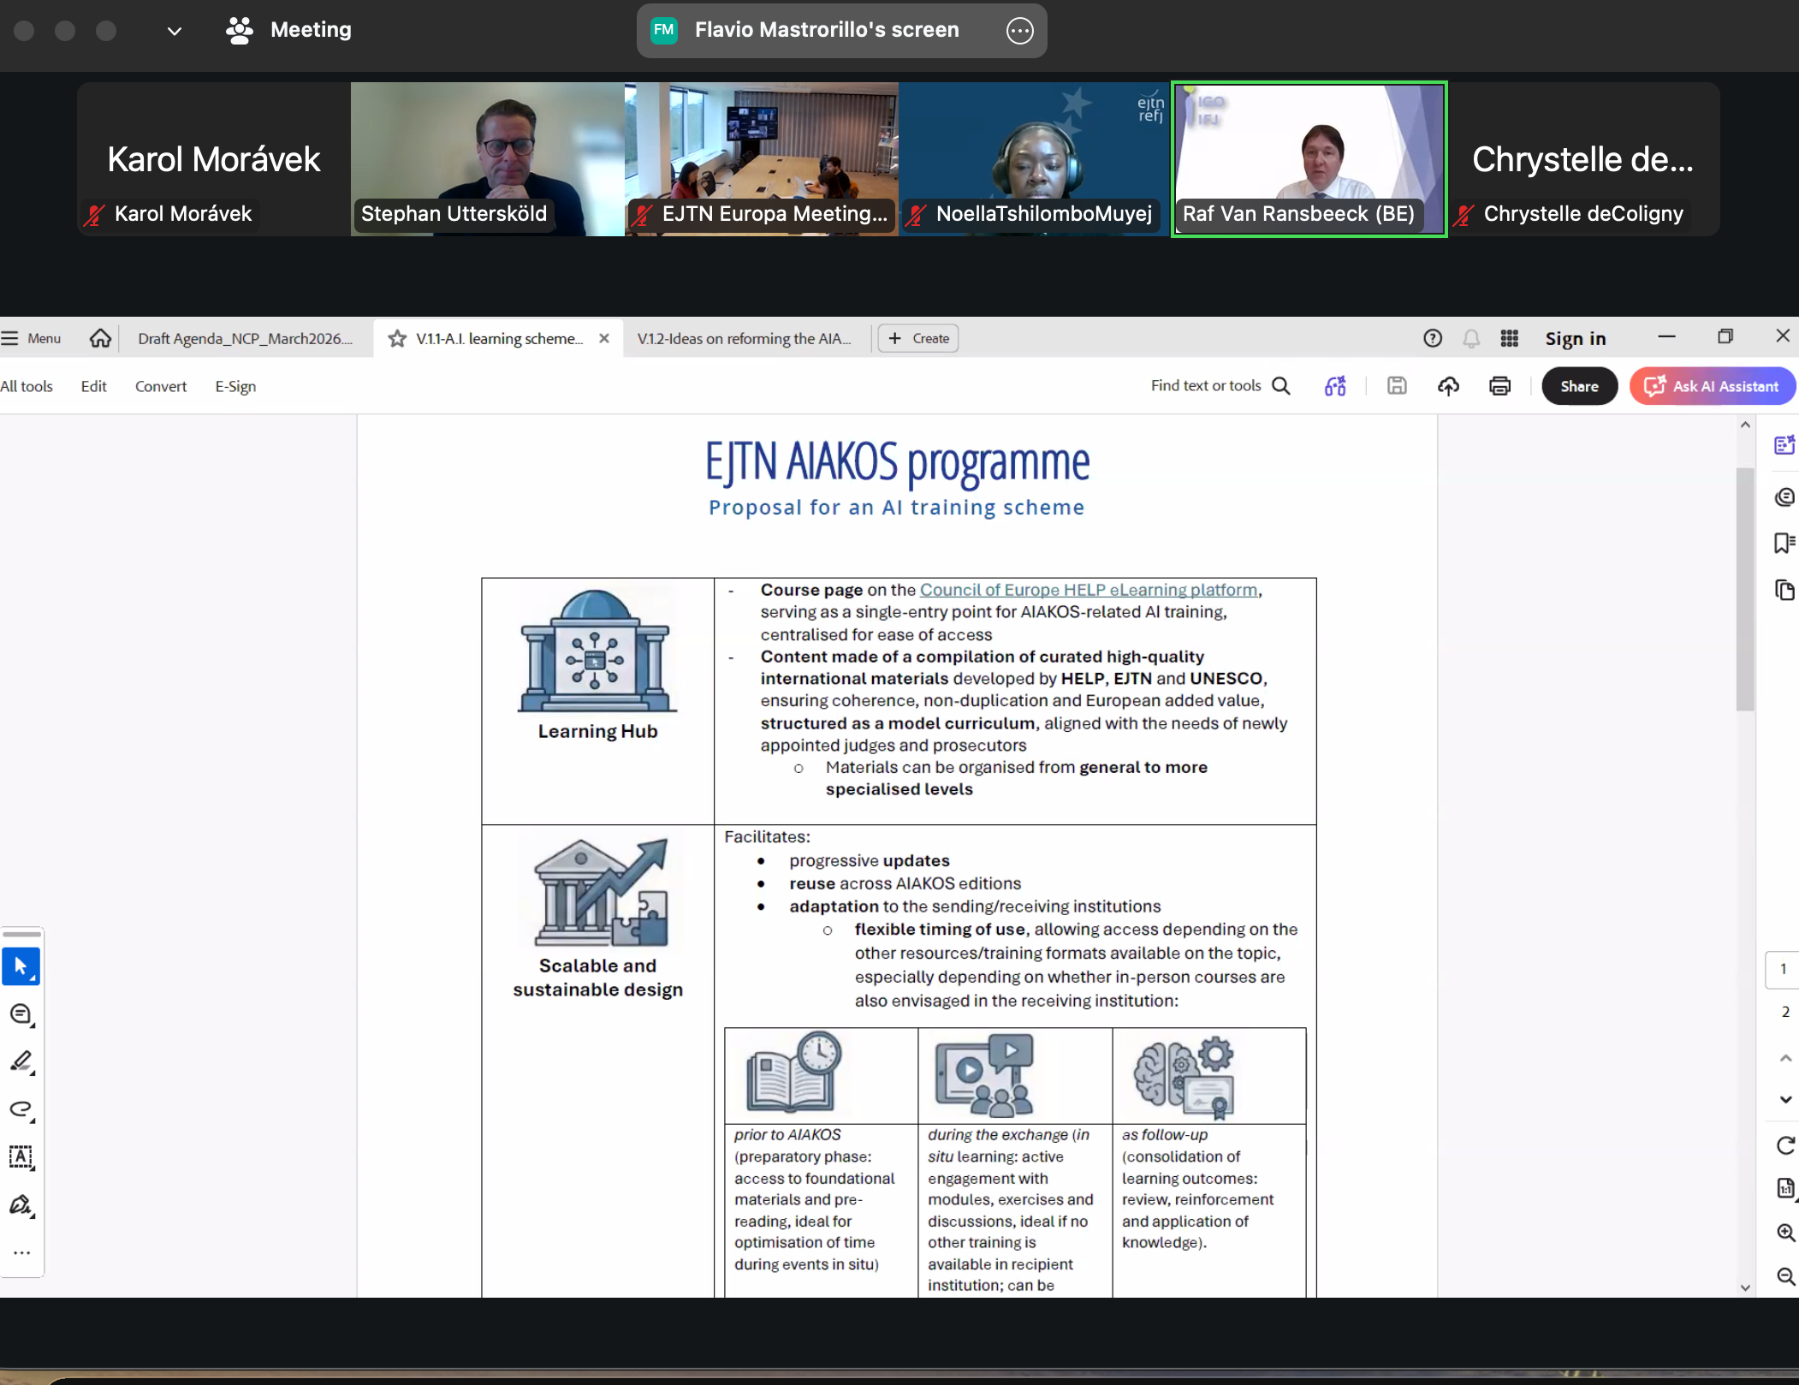
Task: Open the Convert menu
Action: tap(161, 386)
